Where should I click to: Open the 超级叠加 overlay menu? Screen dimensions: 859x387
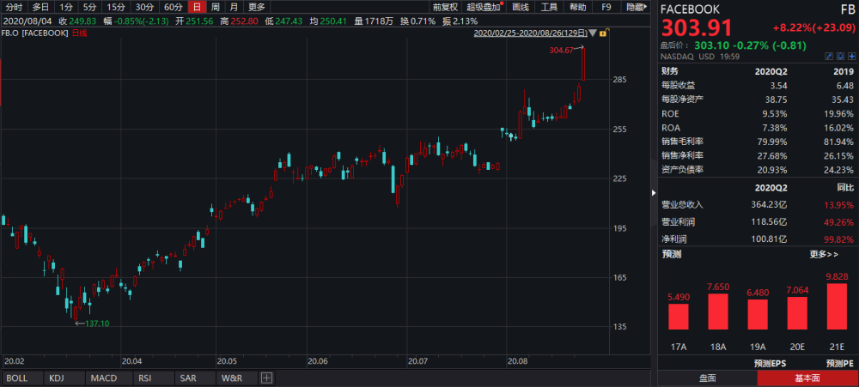[x=484, y=7]
